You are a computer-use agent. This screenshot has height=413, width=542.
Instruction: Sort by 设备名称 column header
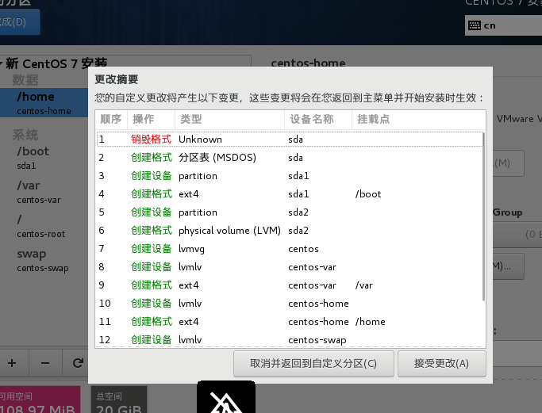tap(311, 119)
